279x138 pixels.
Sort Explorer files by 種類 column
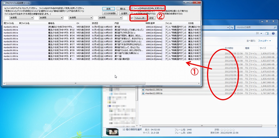tap(251, 48)
